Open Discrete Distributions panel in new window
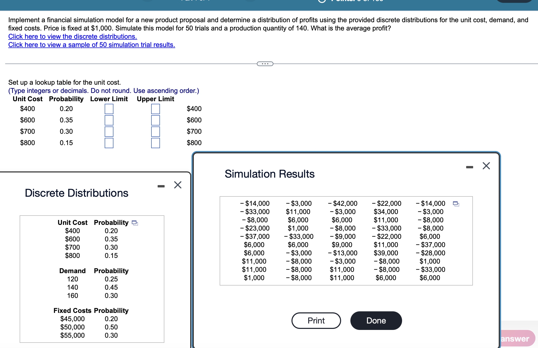The image size is (538, 348). click(135, 223)
